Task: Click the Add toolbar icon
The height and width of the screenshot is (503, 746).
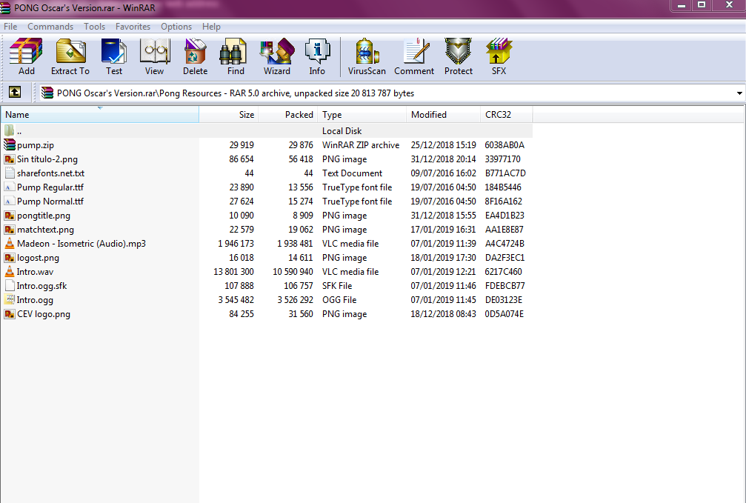Action: (x=26, y=51)
